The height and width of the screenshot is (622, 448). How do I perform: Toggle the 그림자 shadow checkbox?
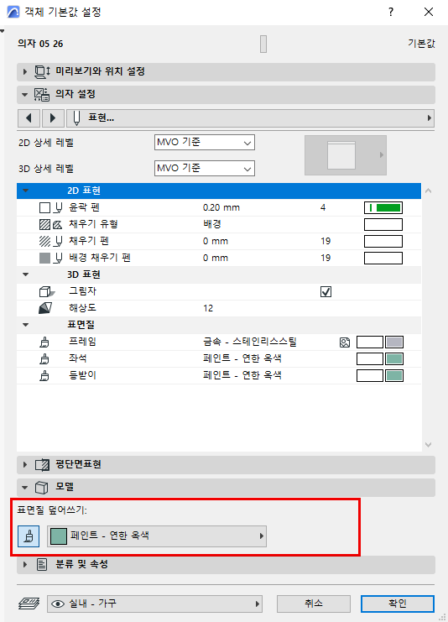pos(326,292)
